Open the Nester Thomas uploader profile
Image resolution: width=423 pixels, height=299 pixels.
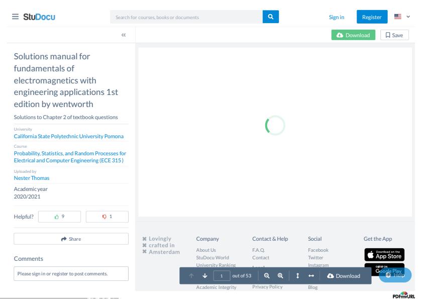pyautogui.click(x=32, y=178)
